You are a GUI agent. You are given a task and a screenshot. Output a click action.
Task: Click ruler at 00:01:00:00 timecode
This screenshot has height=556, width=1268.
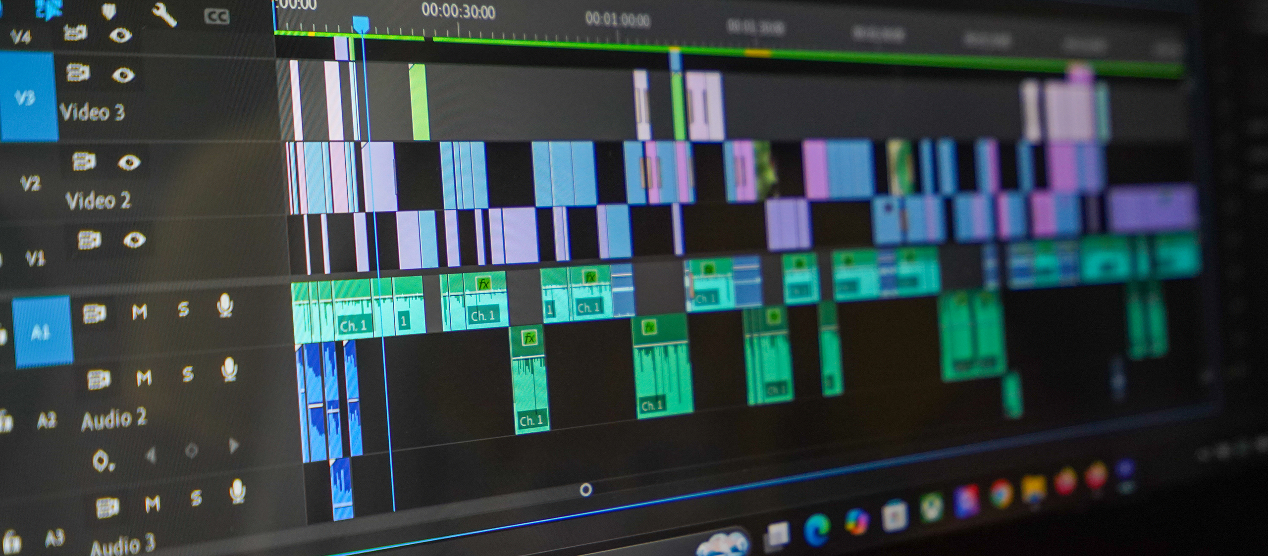tap(617, 20)
